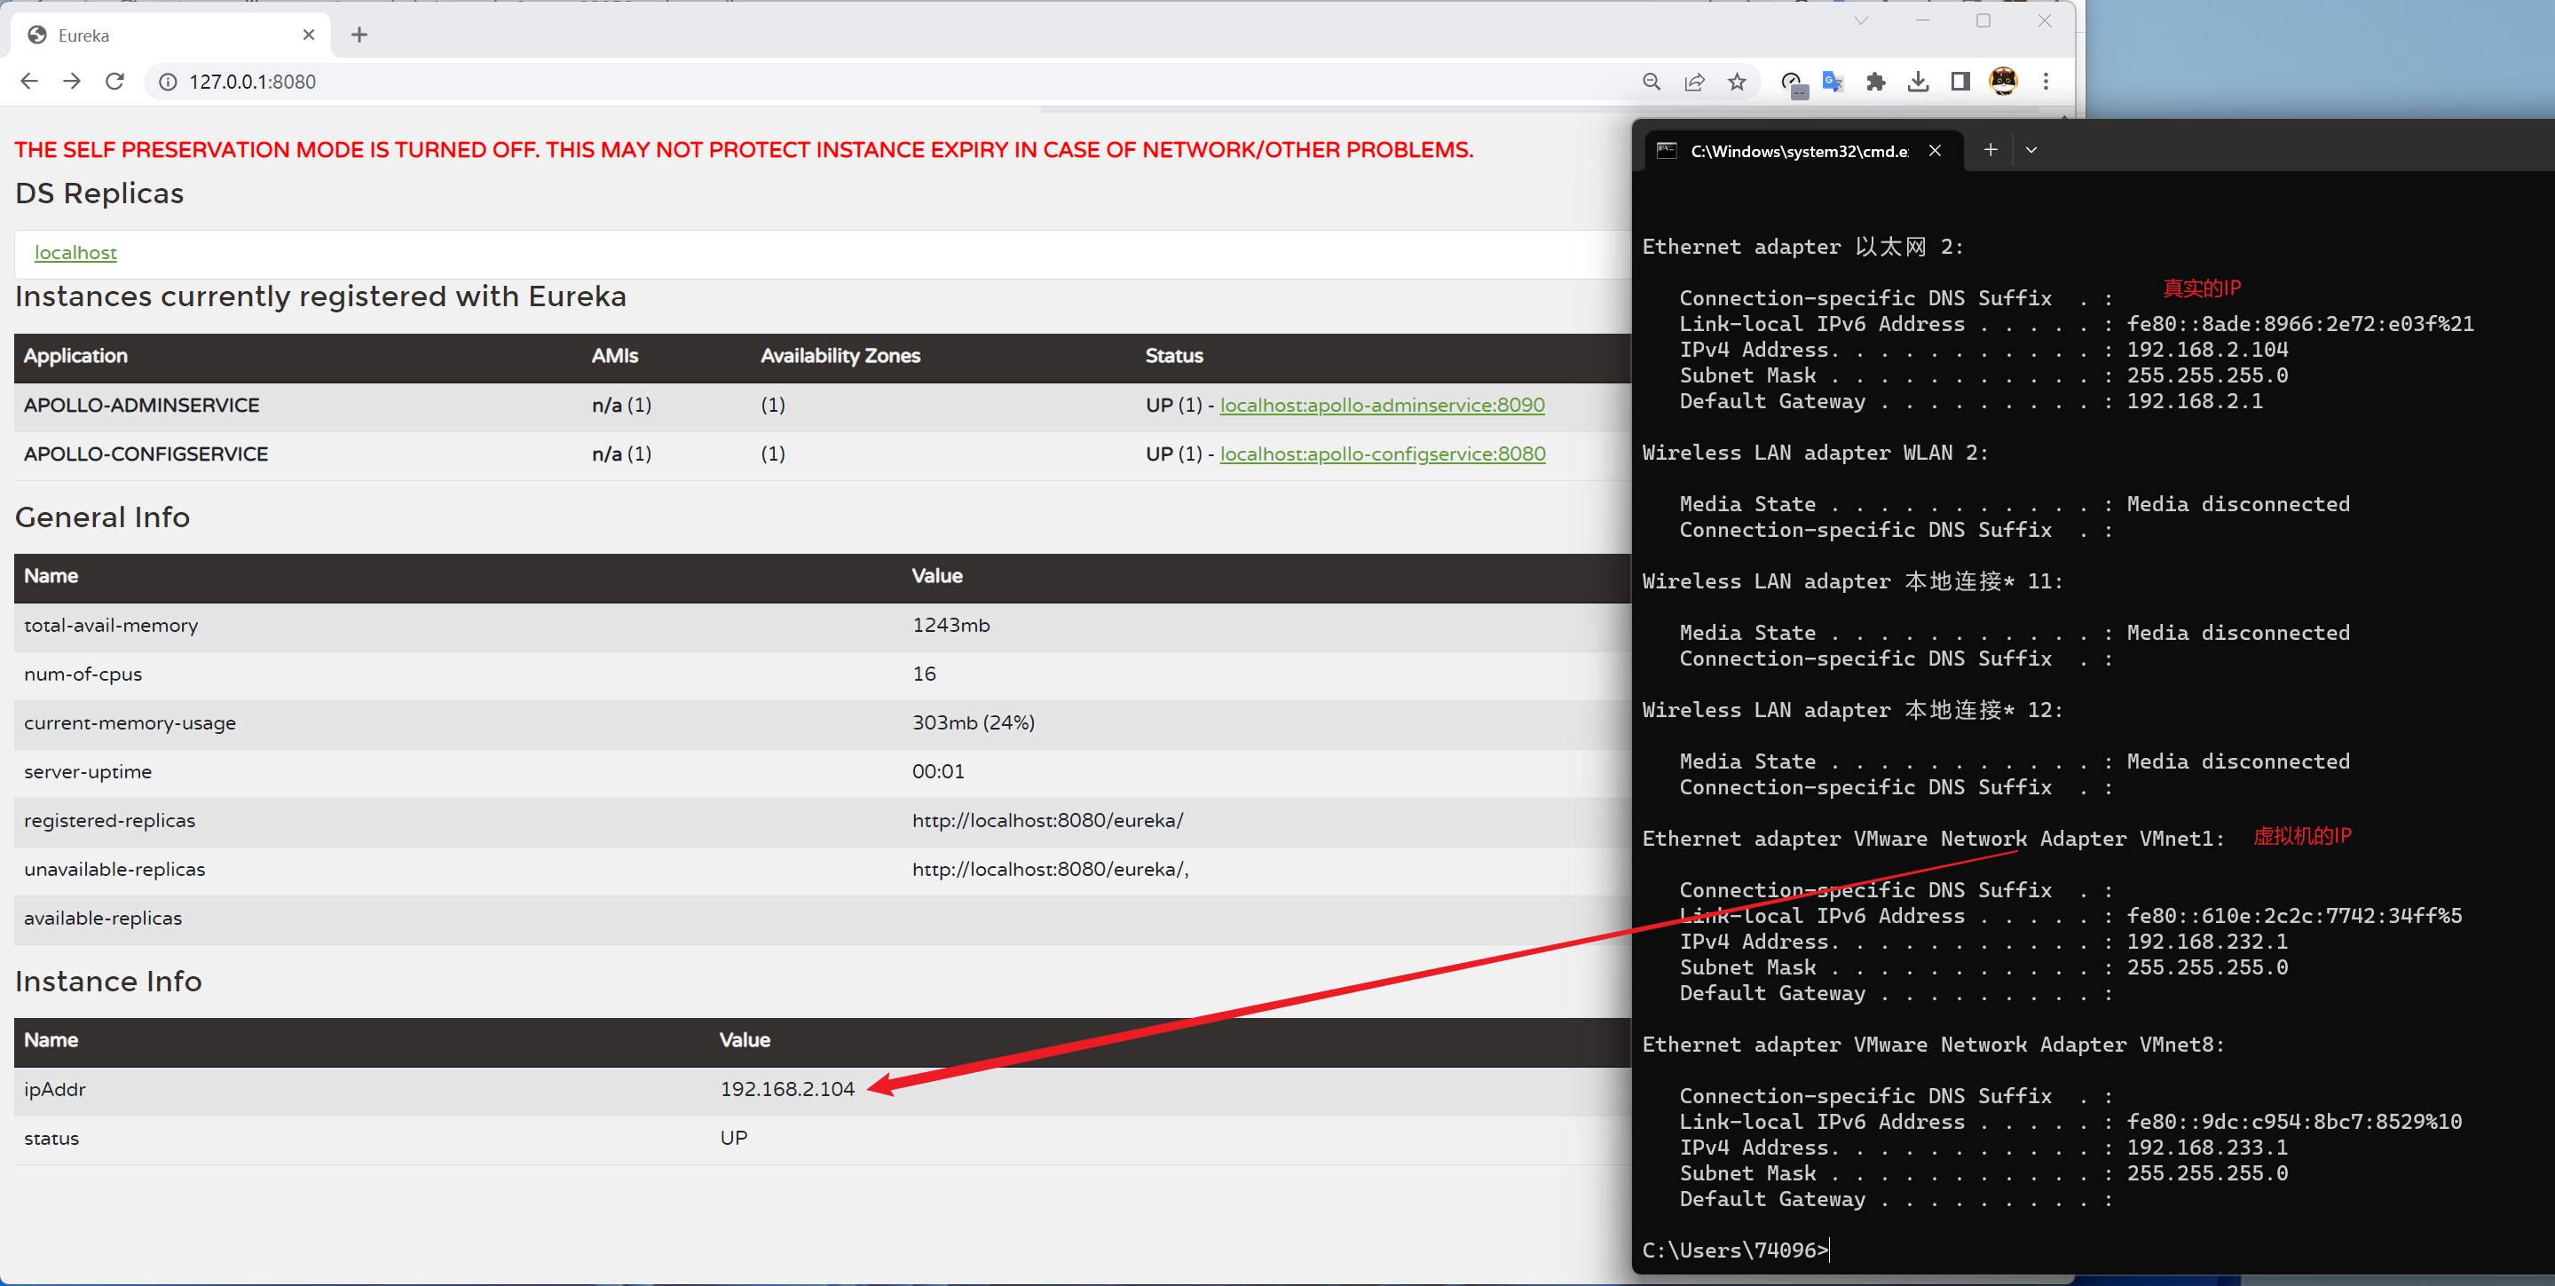The height and width of the screenshot is (1286, 2555).
Task: Open Chrome three-dot menu
Action: point(2046,82)
